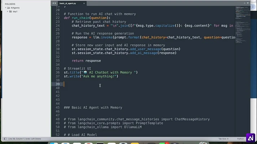Click 'Ask me anything!' string
Screen dimensions: 257x144
(x=99, y=76)
